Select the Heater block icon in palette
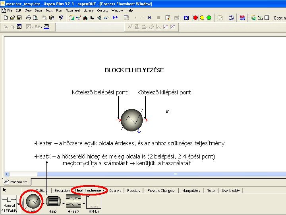Screen dimensions: 286x215 tap(33, 201)
